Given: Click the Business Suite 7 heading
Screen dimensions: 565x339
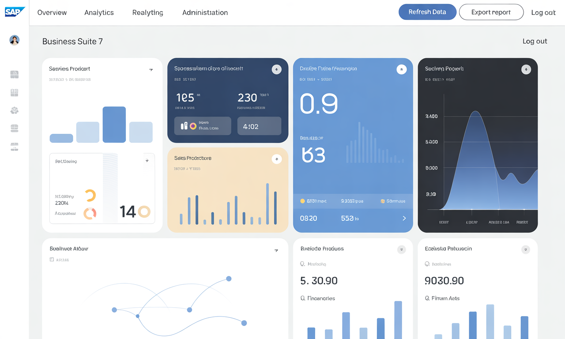Looking at the screenshot, I should [x=72, y=41].
